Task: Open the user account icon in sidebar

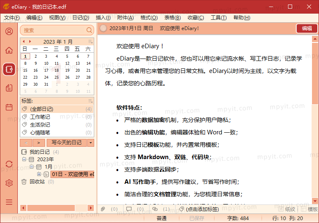Action: [9, 31]
